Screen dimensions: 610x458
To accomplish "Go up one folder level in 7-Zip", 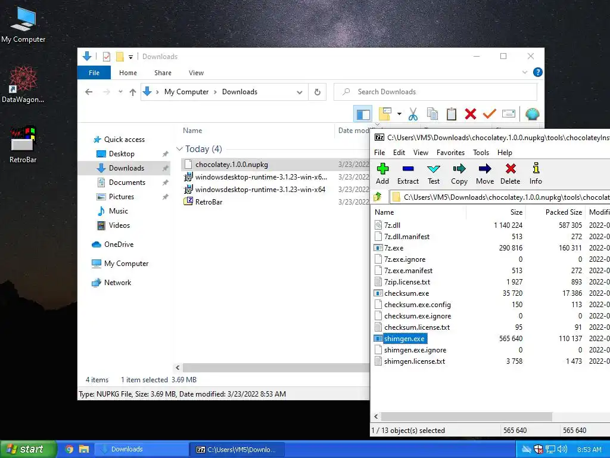I will [x=378, y=197].
